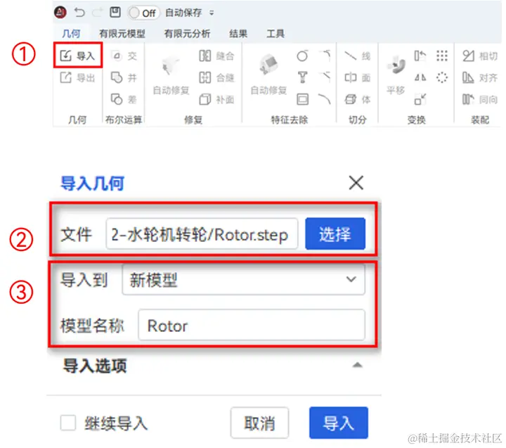Image resolution: width=506 pixels, height=448 pixels.
Task: Click 自动修复 in the 修复 group
Action: coord(171,75)
